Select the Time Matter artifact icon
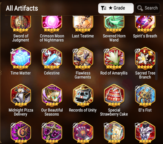This screenshot has width=163, height=144. pos(21,58)
